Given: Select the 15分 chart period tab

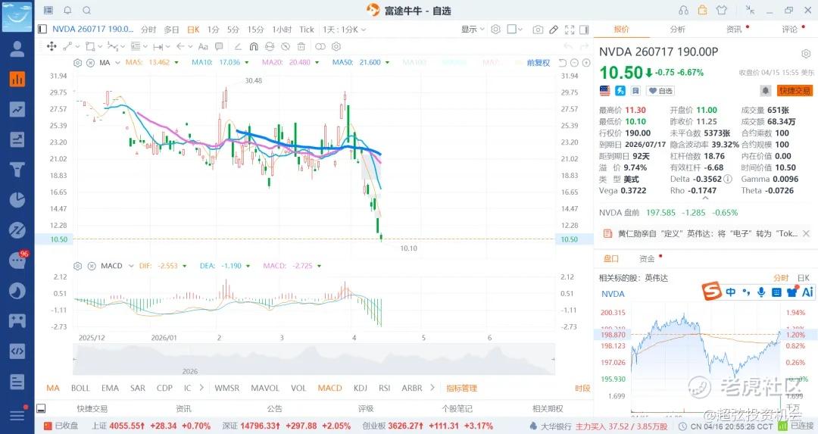Looking at the screenshot, I should pos(256,30).
